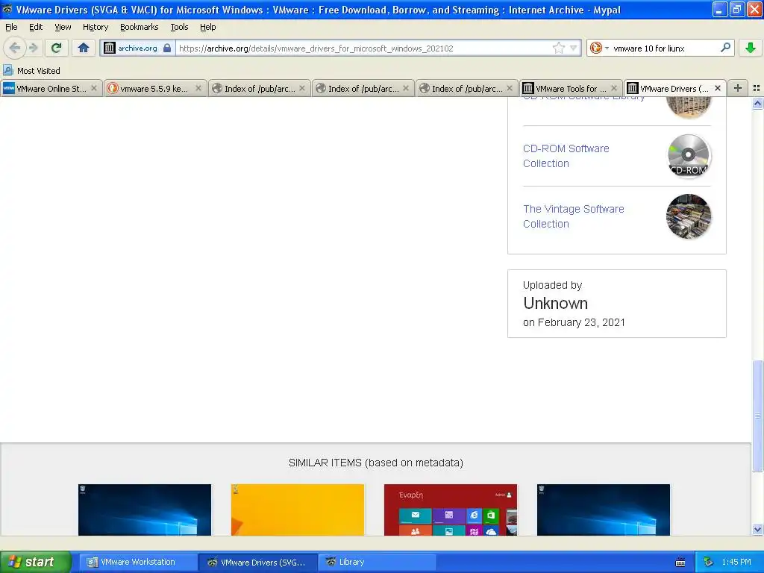Switch to the VMware Tools for ... tab
Image resolution: width=764 pixels, height=573 pixels.
tap(571, 88)
